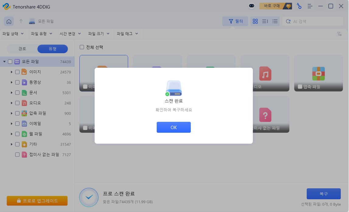Expand the 문서 tree item
349x212 pixels.
click(12, 92)
